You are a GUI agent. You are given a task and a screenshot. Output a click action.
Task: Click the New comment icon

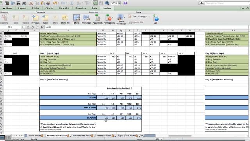point(16,19)
